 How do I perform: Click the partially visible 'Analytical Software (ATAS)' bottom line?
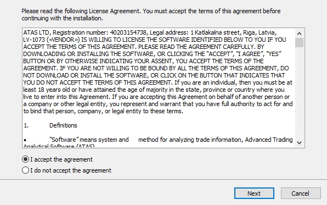click(59, 146)
